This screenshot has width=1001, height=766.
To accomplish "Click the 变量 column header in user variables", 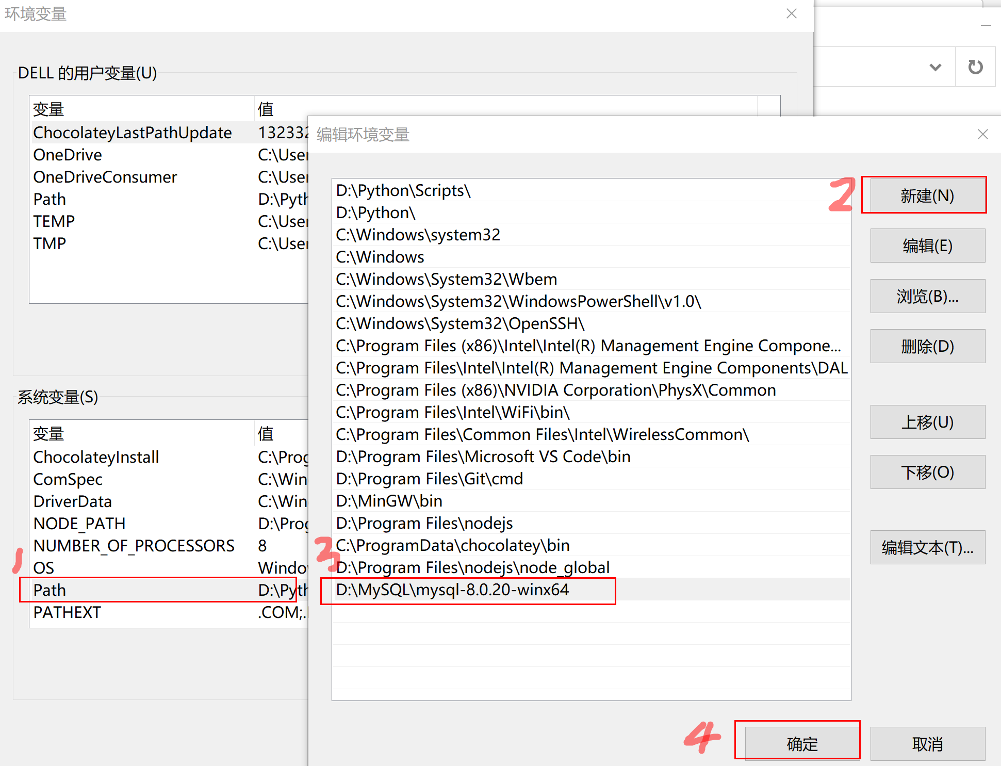I will click(48, 109).
